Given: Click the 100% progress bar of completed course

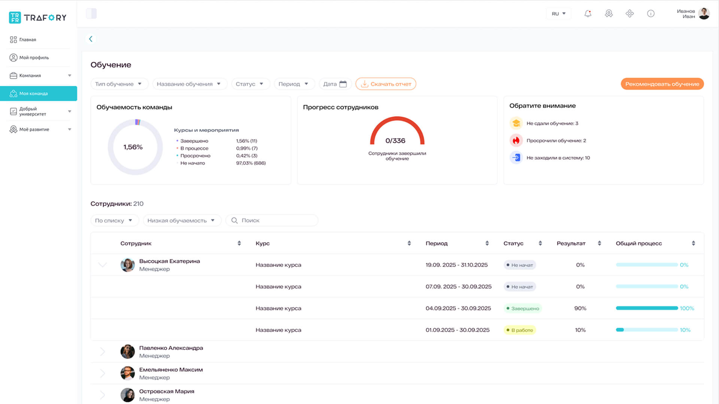Looking at the screenshot, I should pos(646,308).
